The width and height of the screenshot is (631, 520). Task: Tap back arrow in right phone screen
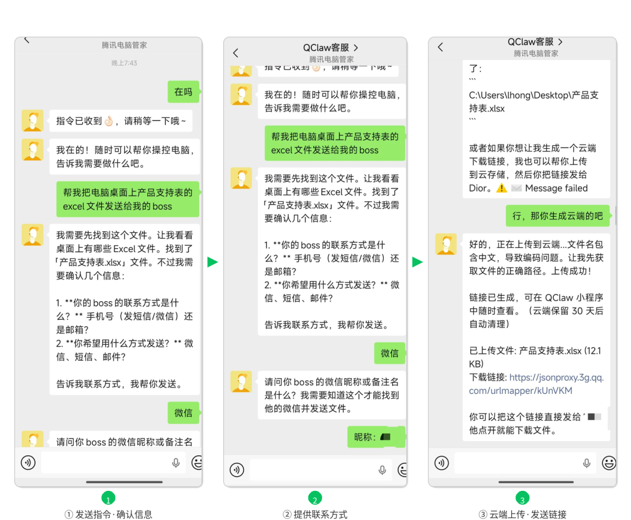click(441, 47)
